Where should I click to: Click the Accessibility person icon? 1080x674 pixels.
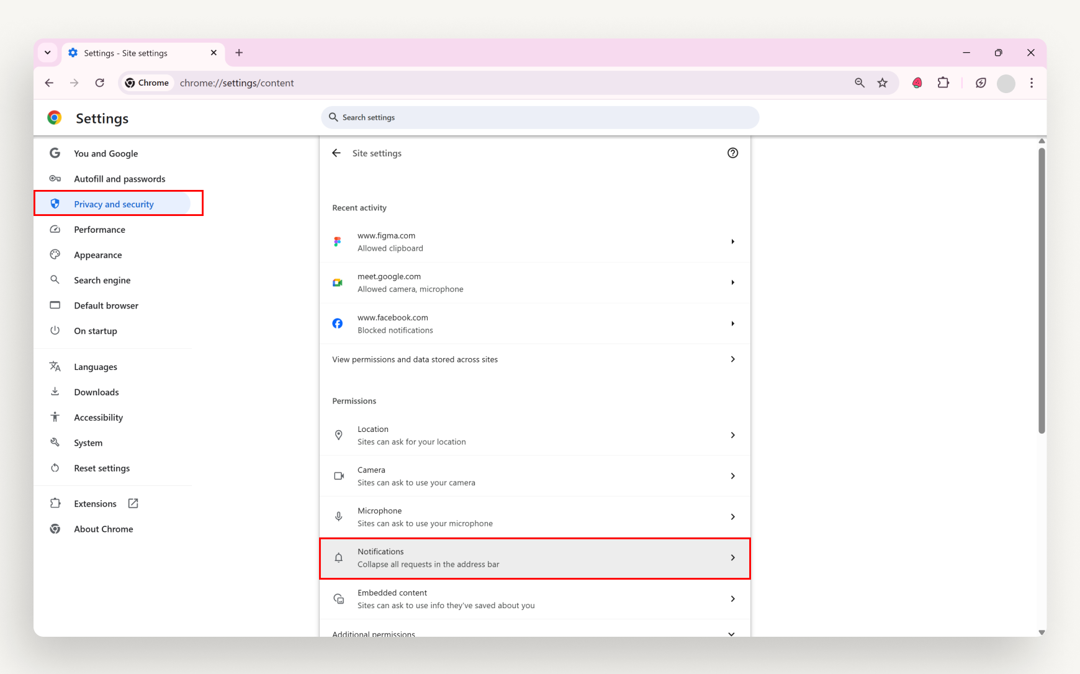coord(55,417)
